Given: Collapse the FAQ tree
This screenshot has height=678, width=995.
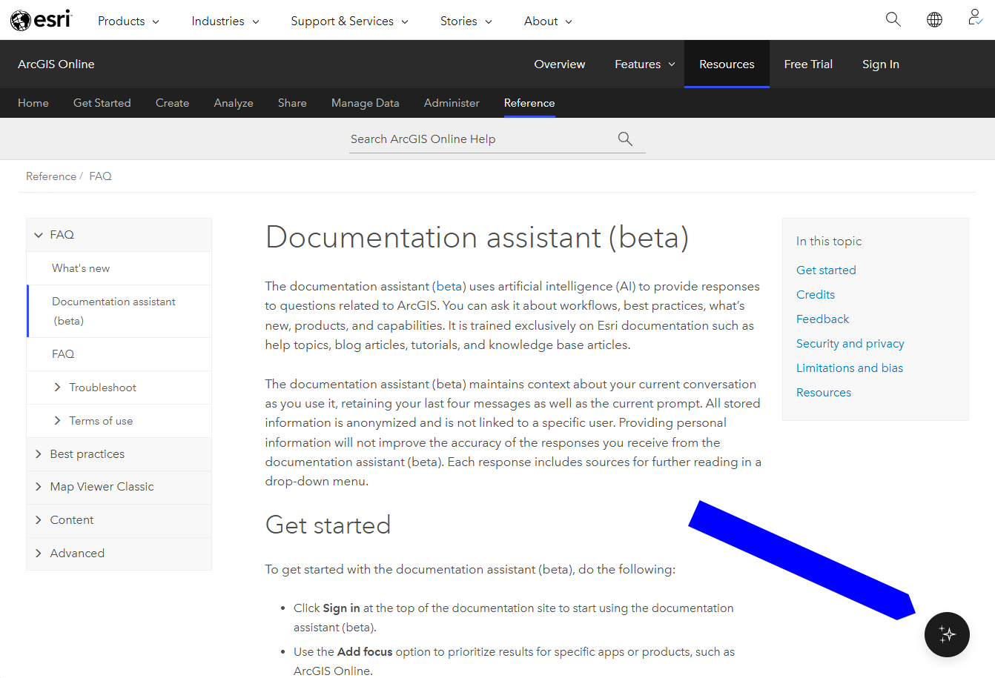Looking at the screenshot, I should pyautogui.click(x=39, y=234).
